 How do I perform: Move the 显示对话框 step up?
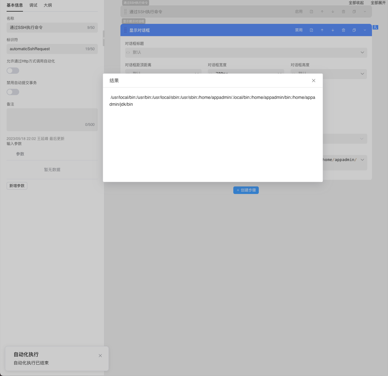pyautogui.click(x=322, y=30)
